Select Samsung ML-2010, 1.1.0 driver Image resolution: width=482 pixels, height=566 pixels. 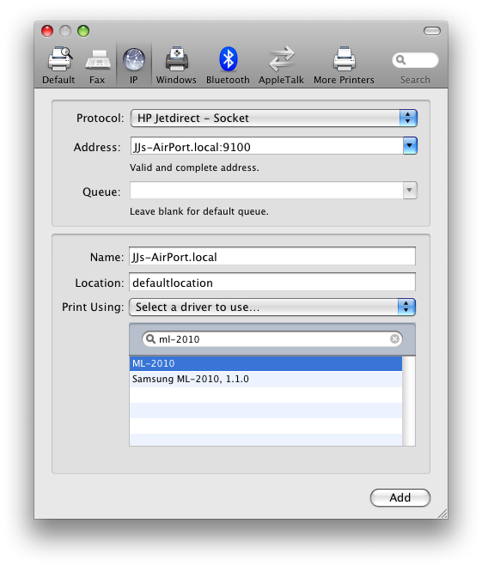point(265,379)
